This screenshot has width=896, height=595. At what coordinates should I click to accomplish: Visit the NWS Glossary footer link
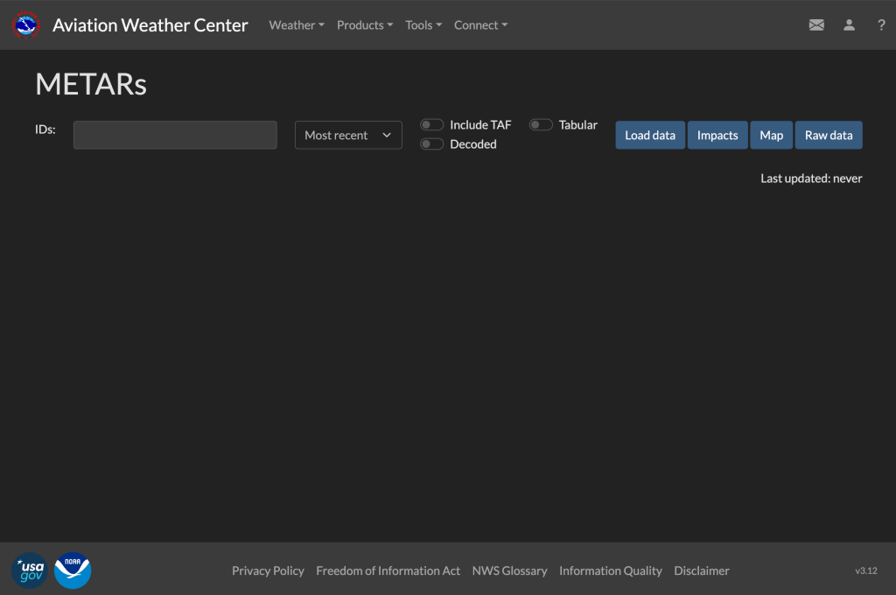coord(509,570)
